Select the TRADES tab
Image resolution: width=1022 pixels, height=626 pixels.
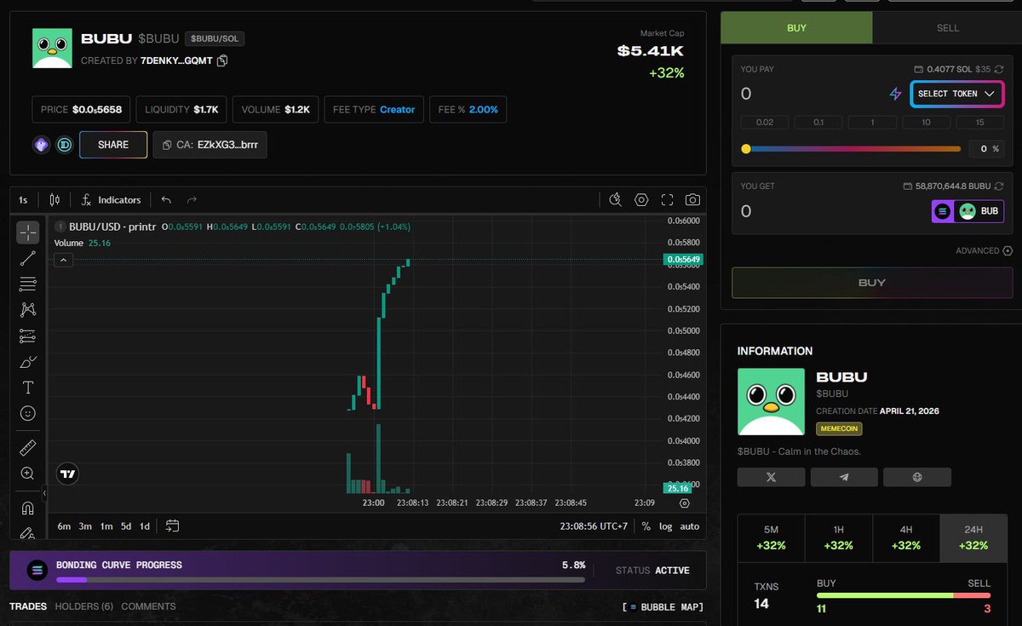[x=28, y=606]
